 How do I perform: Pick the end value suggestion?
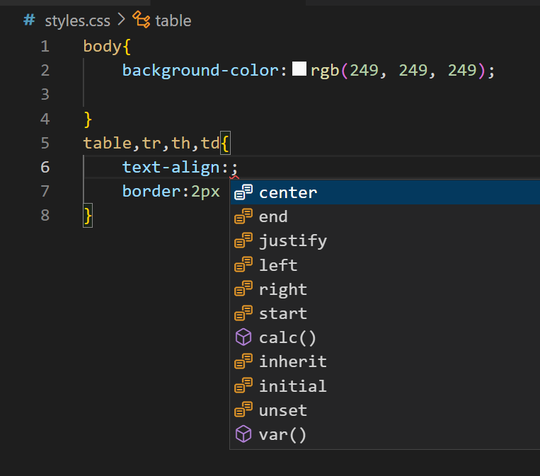click(273, 216)
